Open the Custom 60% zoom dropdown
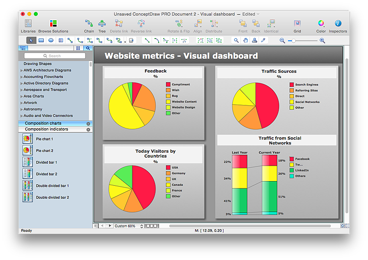The height and width of the screenshot is (260, 368). pyautogui.click(x=126, y=226)
